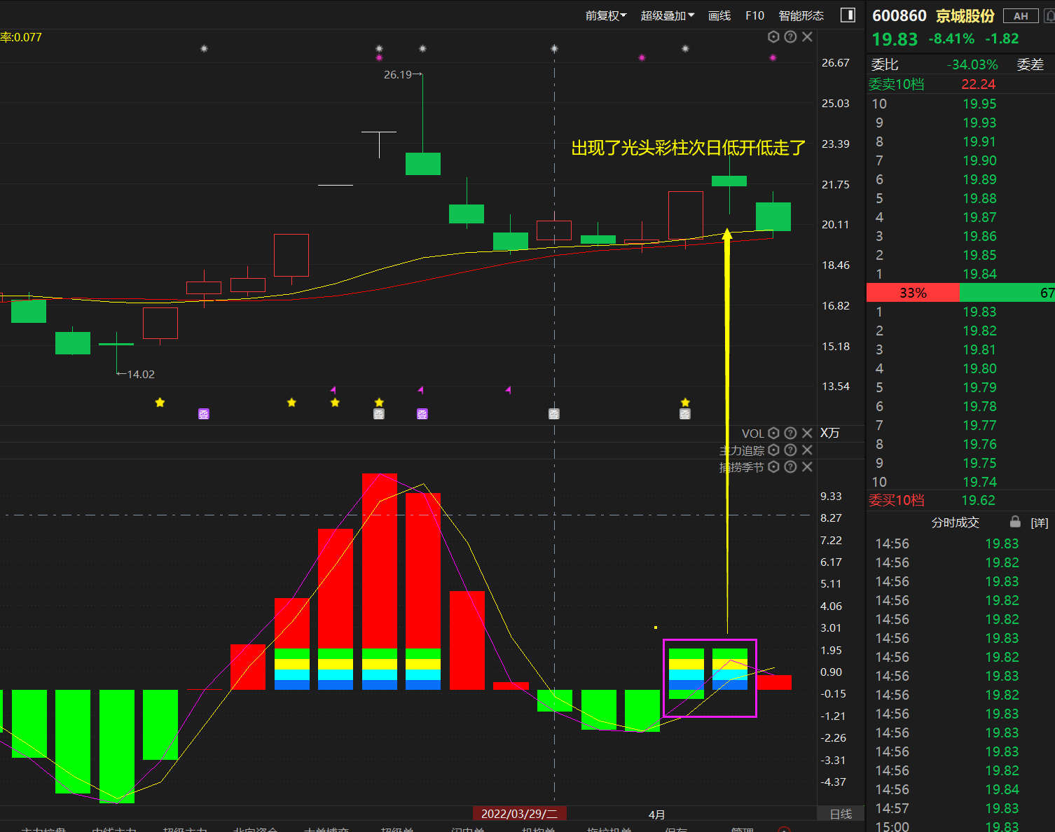Click the leftmost white snowflake marker at the top of the chart

[204, 48]
